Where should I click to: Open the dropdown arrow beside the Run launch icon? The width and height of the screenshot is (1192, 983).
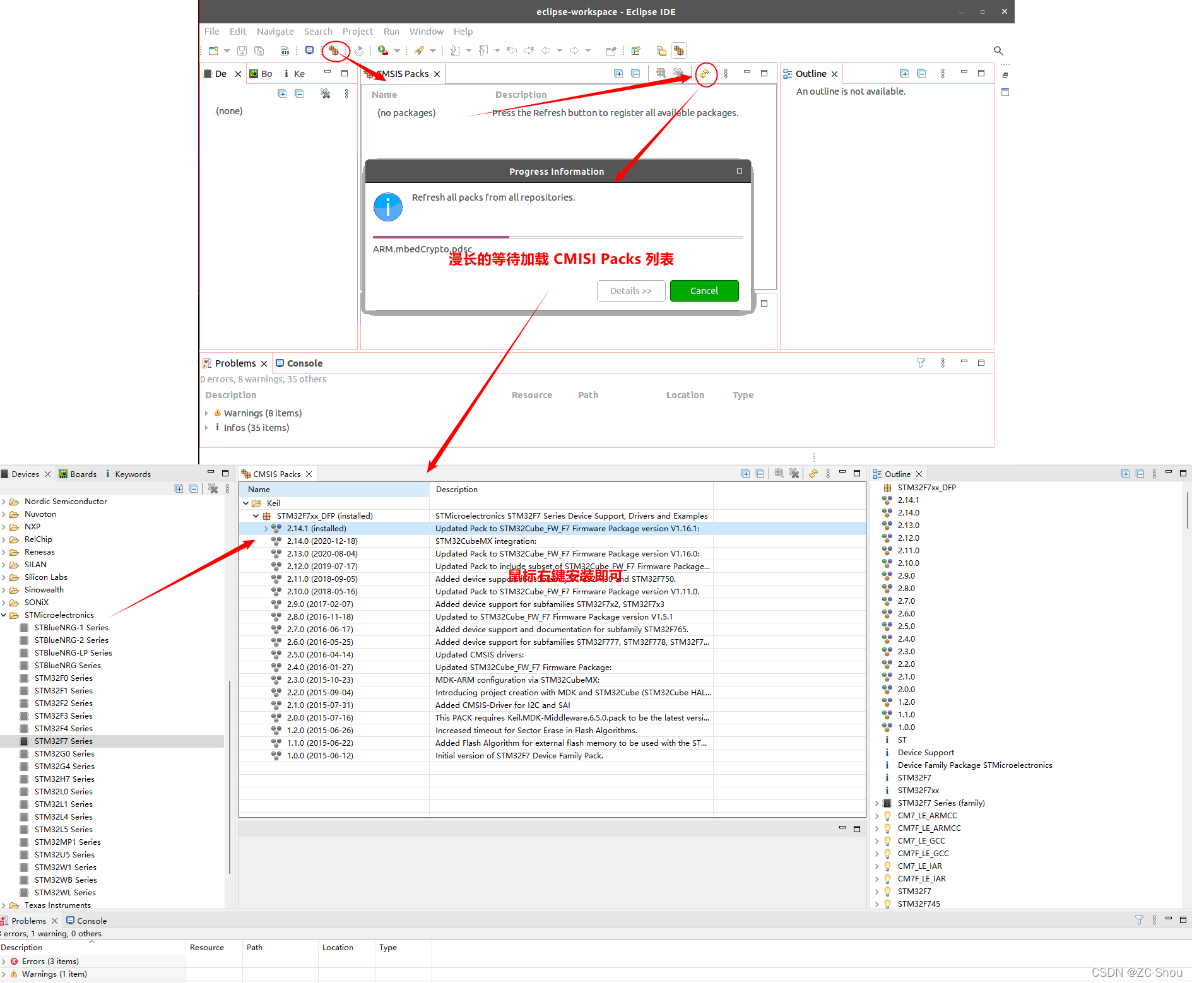tap(397, 50)
